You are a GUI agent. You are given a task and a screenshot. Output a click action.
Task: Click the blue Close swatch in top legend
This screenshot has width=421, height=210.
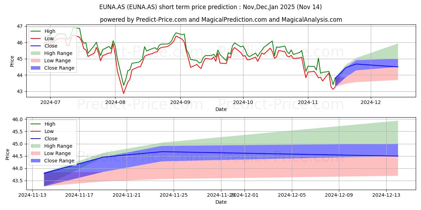[36, 46]
